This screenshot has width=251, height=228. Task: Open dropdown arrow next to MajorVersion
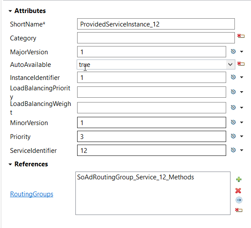tap(242, 52)
